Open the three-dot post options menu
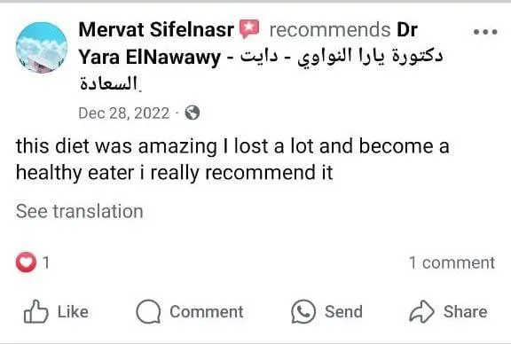Viewport: 511px width, 344px height. (485, 32)
